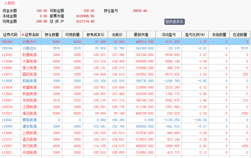This screenshot has width=251, height=158.
Task: Click the 修改成本价 button
Action: click(x=174, y=22)
